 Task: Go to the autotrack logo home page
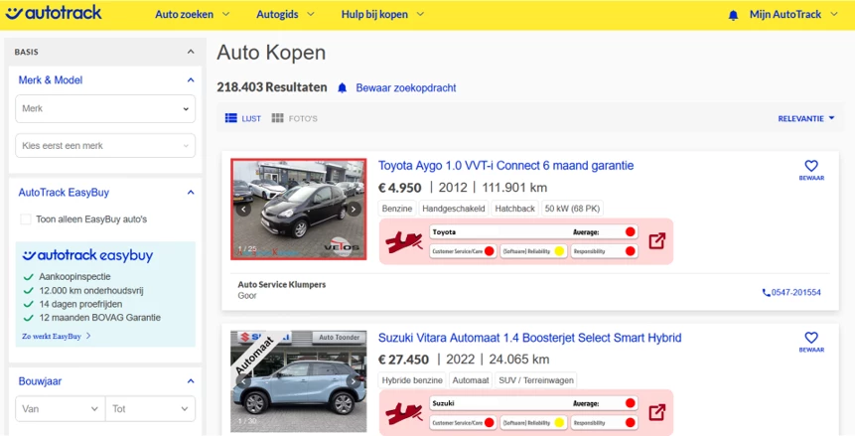[54, 13]
